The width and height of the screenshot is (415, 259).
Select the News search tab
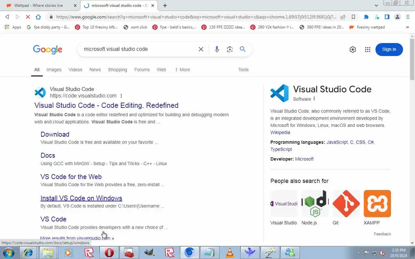tap(95, 70)
